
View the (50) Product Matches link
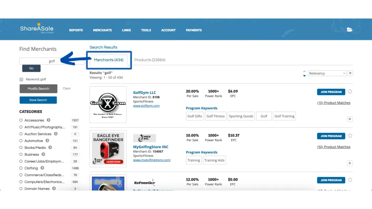click(333, 147)
